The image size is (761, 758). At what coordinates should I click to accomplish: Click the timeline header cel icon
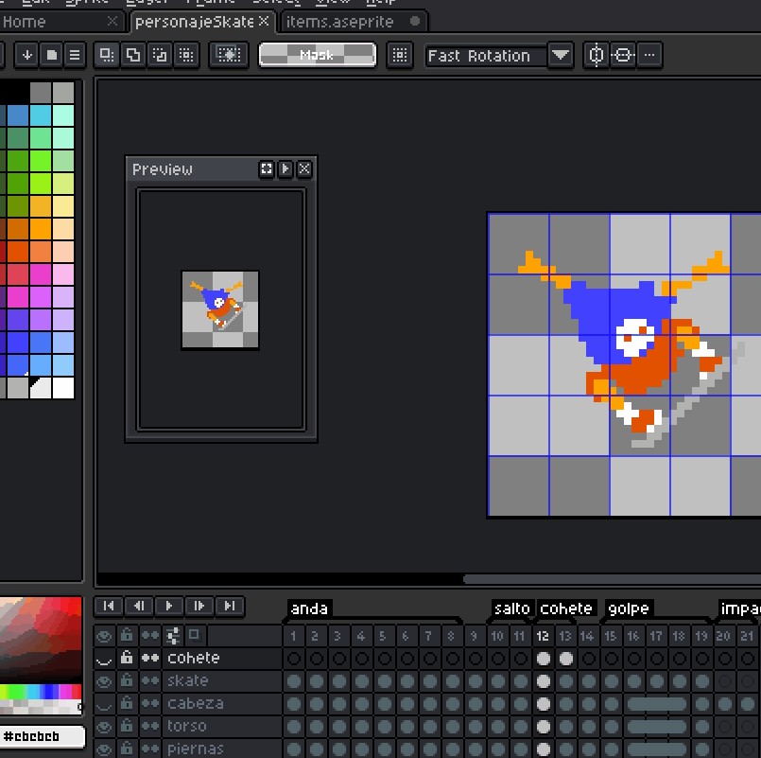coord(195,635)
